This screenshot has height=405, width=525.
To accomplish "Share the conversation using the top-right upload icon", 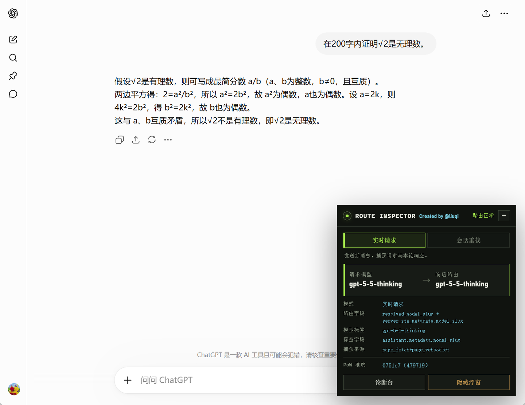I will click(x=486, y=13).
